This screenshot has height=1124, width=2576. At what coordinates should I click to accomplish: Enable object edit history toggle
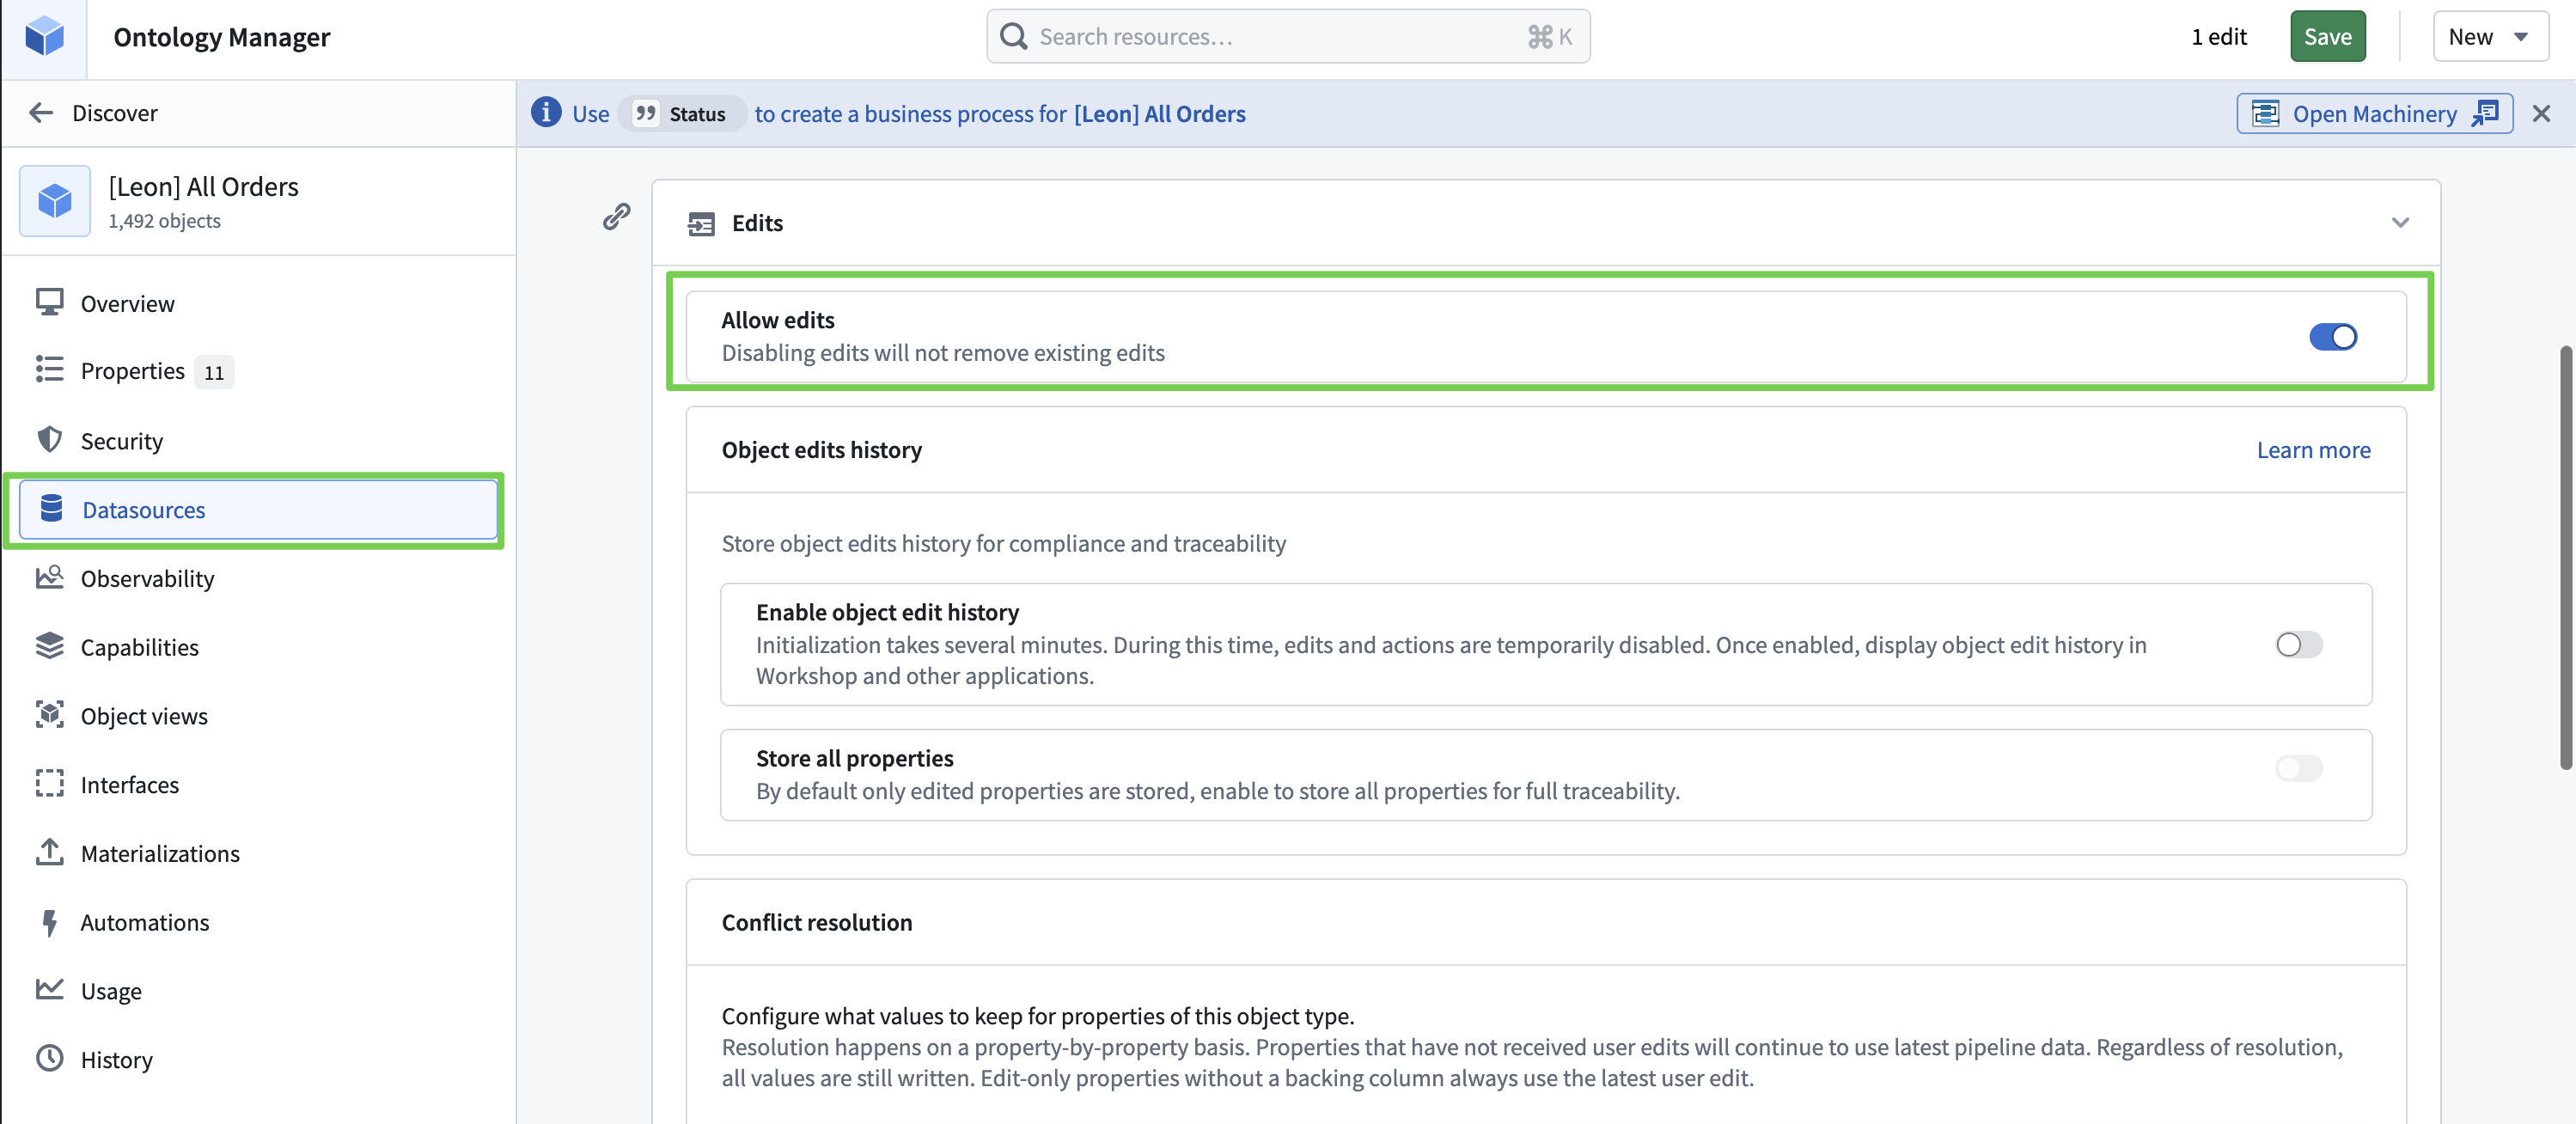pyautogui.click(x=2298, y=645)
